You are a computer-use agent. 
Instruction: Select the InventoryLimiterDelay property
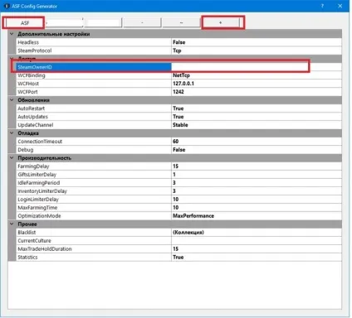coord(94,191)
